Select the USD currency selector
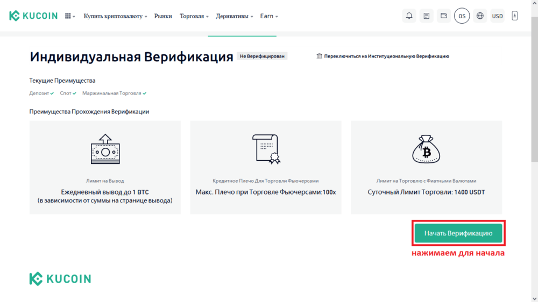The width and height of the screenshot is (538, 302). (498, 16)
